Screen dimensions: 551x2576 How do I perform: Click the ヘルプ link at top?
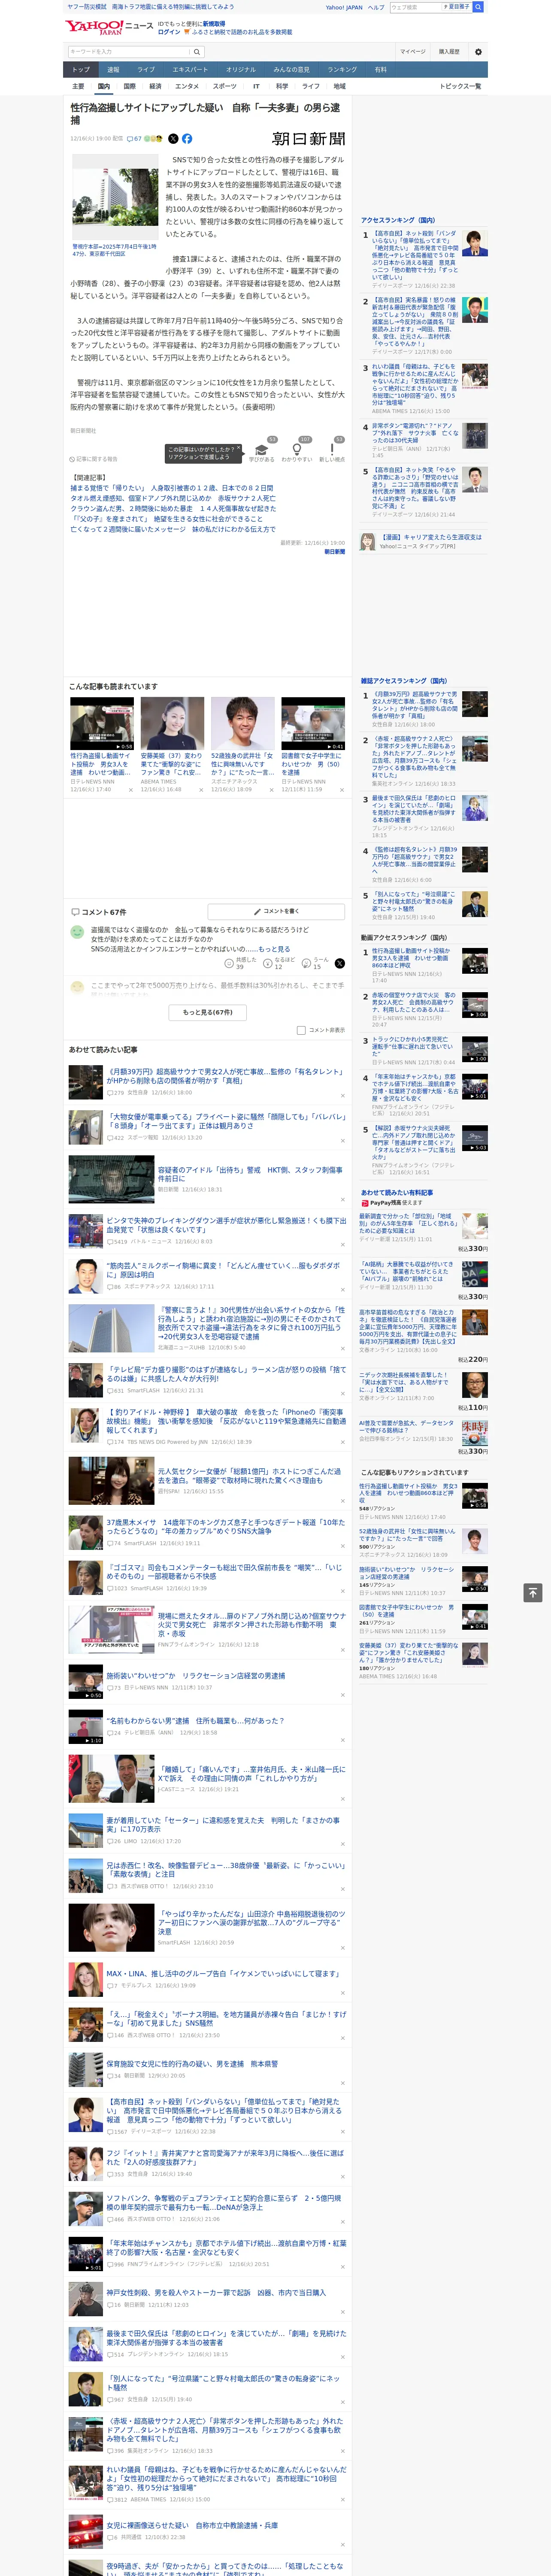[375, 7]
